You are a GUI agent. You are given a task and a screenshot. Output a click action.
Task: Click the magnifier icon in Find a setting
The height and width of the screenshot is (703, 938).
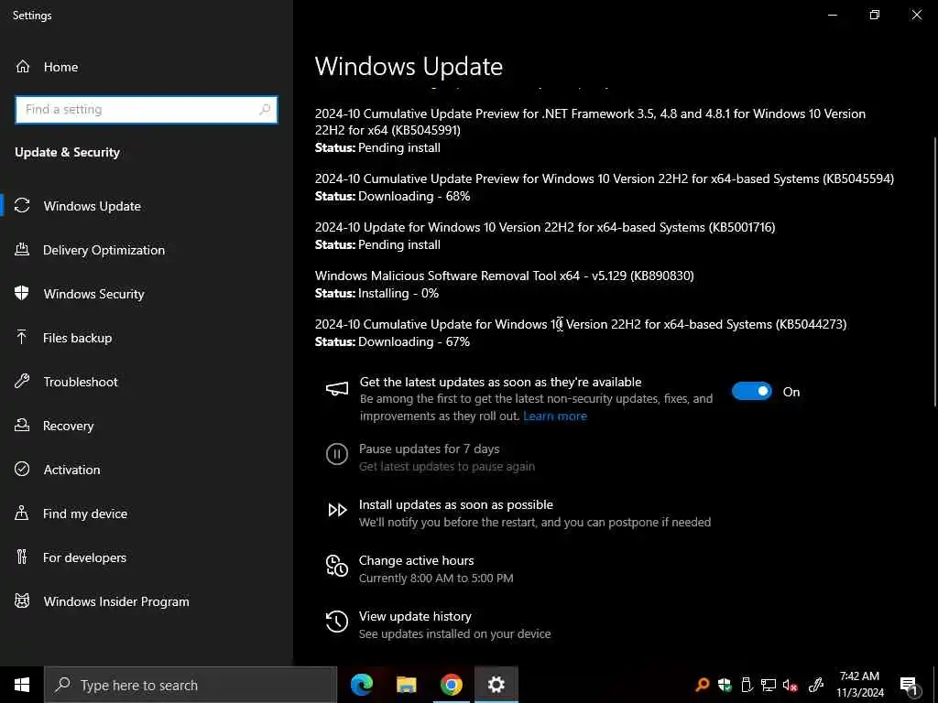click(265, 110)
